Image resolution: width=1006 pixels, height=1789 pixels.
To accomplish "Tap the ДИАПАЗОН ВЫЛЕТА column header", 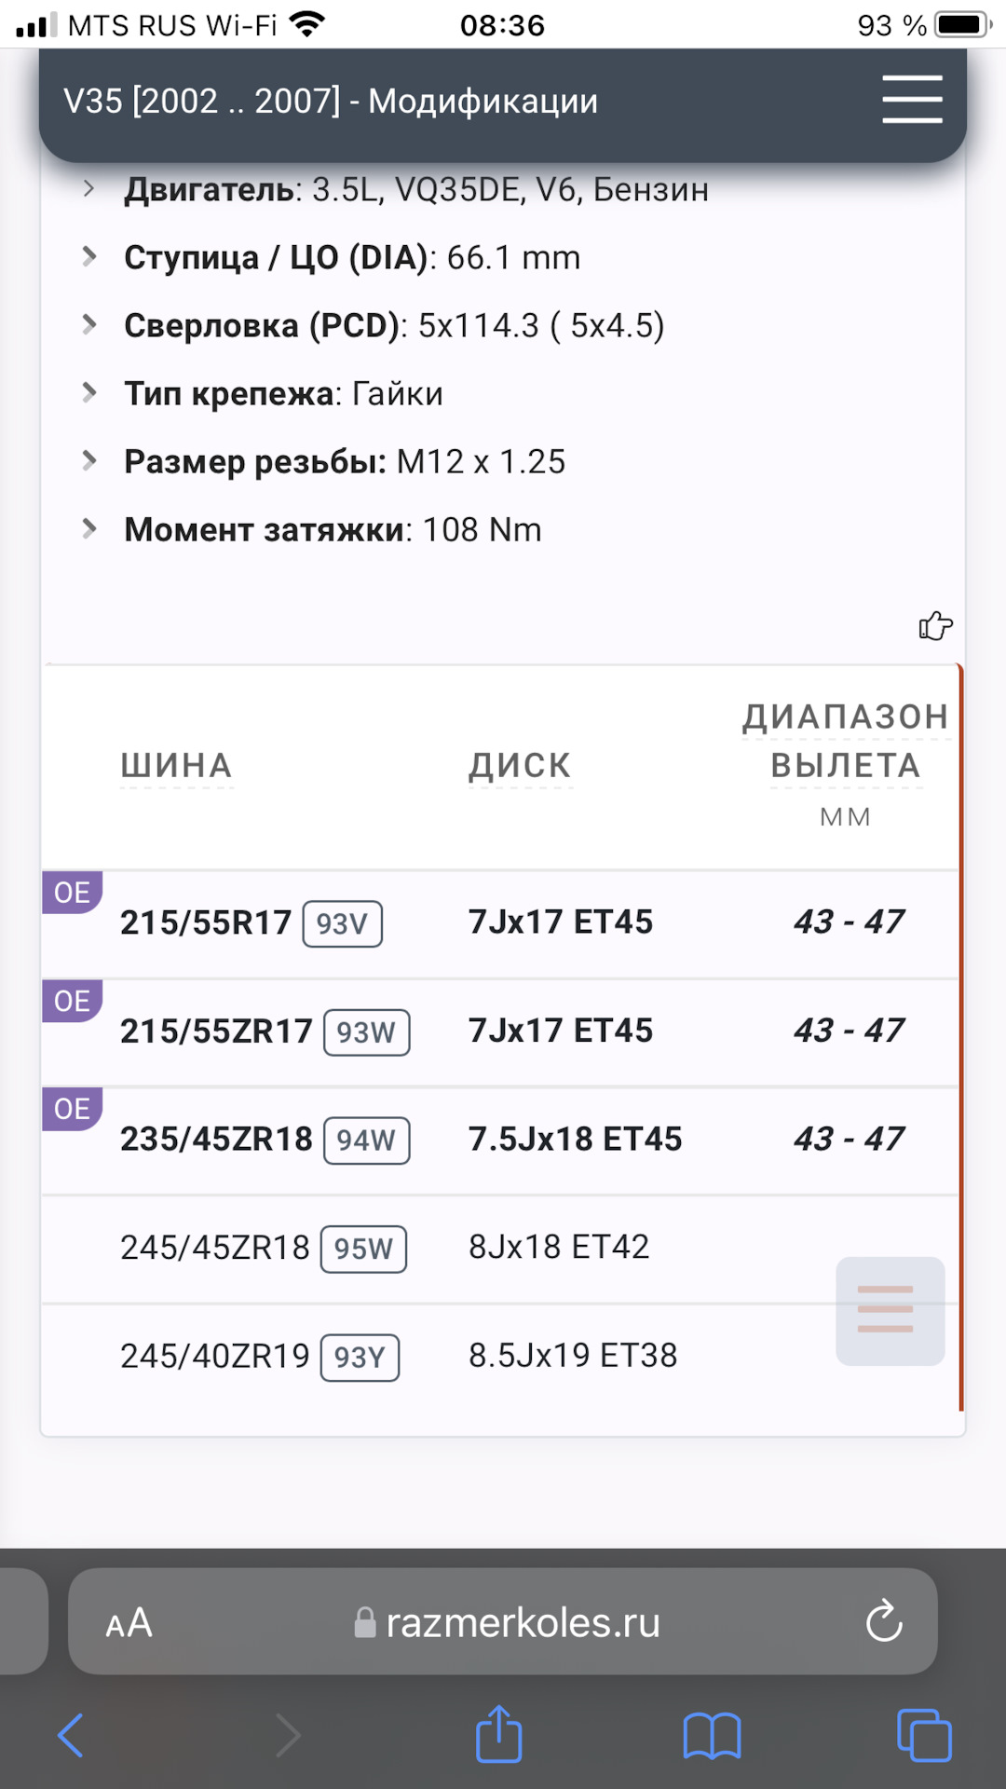I will pos(845,742).
